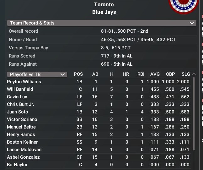Click player name Will Banfield
Viewport: 203px width, 170px height.
20,89
